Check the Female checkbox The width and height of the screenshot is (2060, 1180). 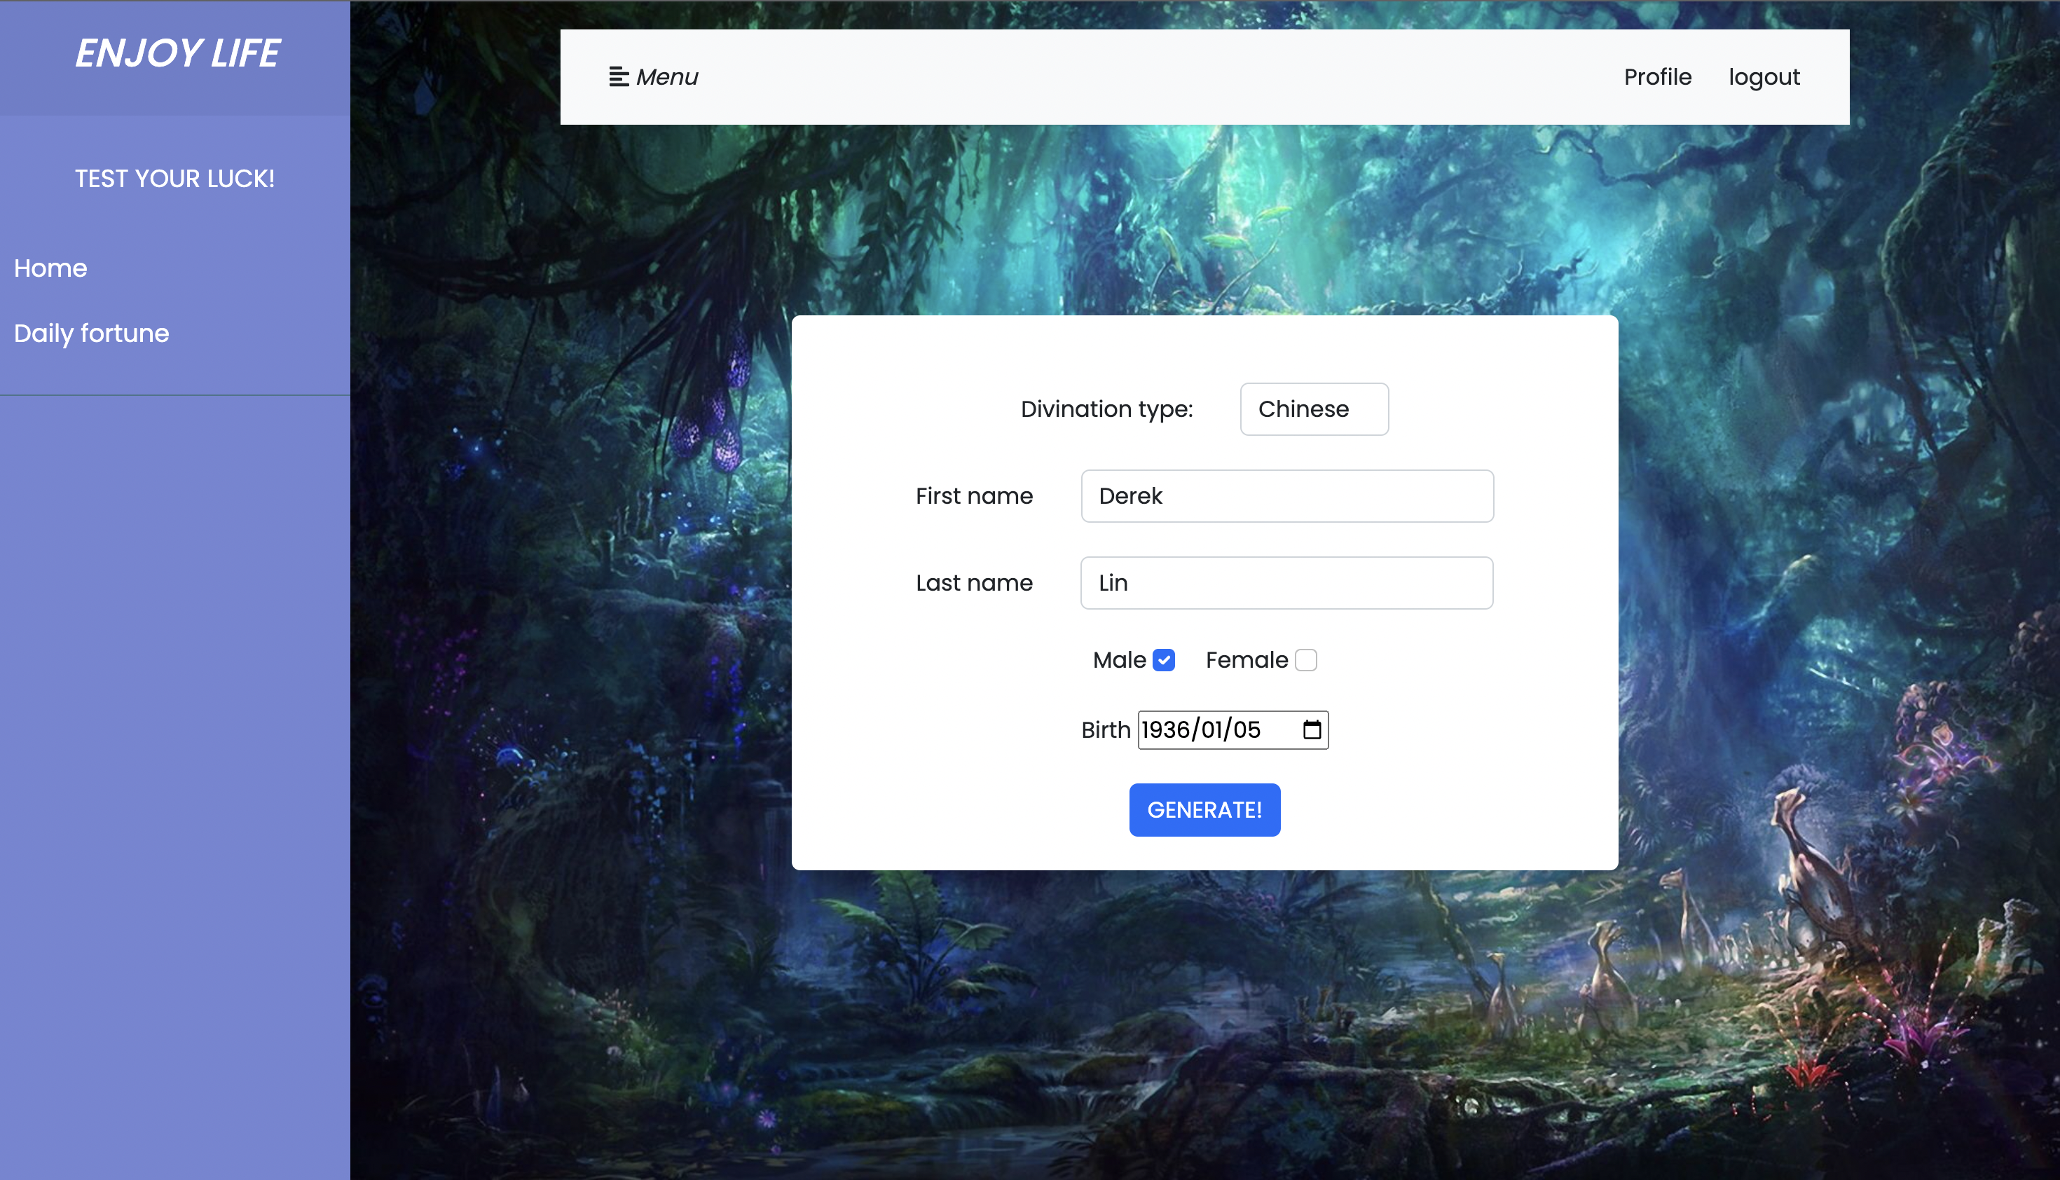click(1305, 661)
